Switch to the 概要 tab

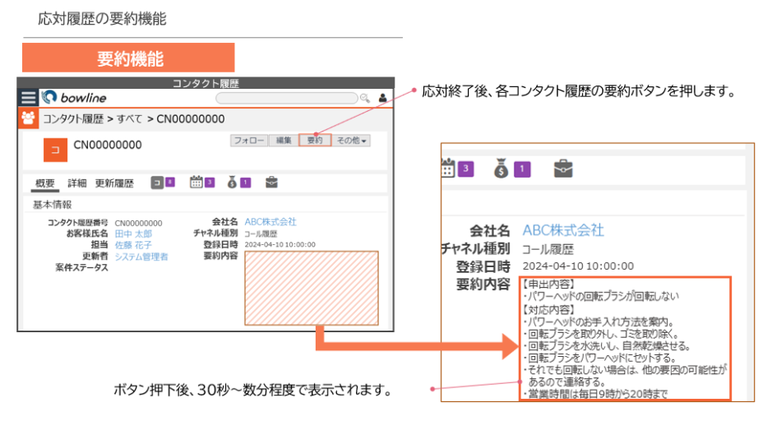(x=45, y=183)
